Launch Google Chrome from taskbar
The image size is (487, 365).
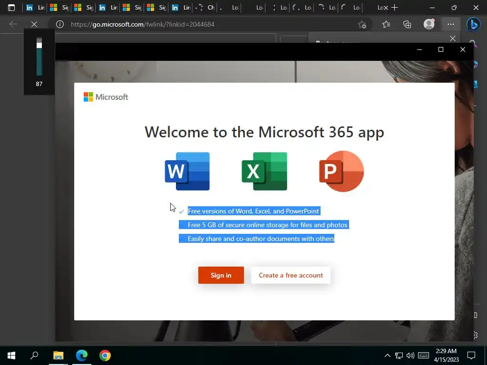click(x=105, y=355)
